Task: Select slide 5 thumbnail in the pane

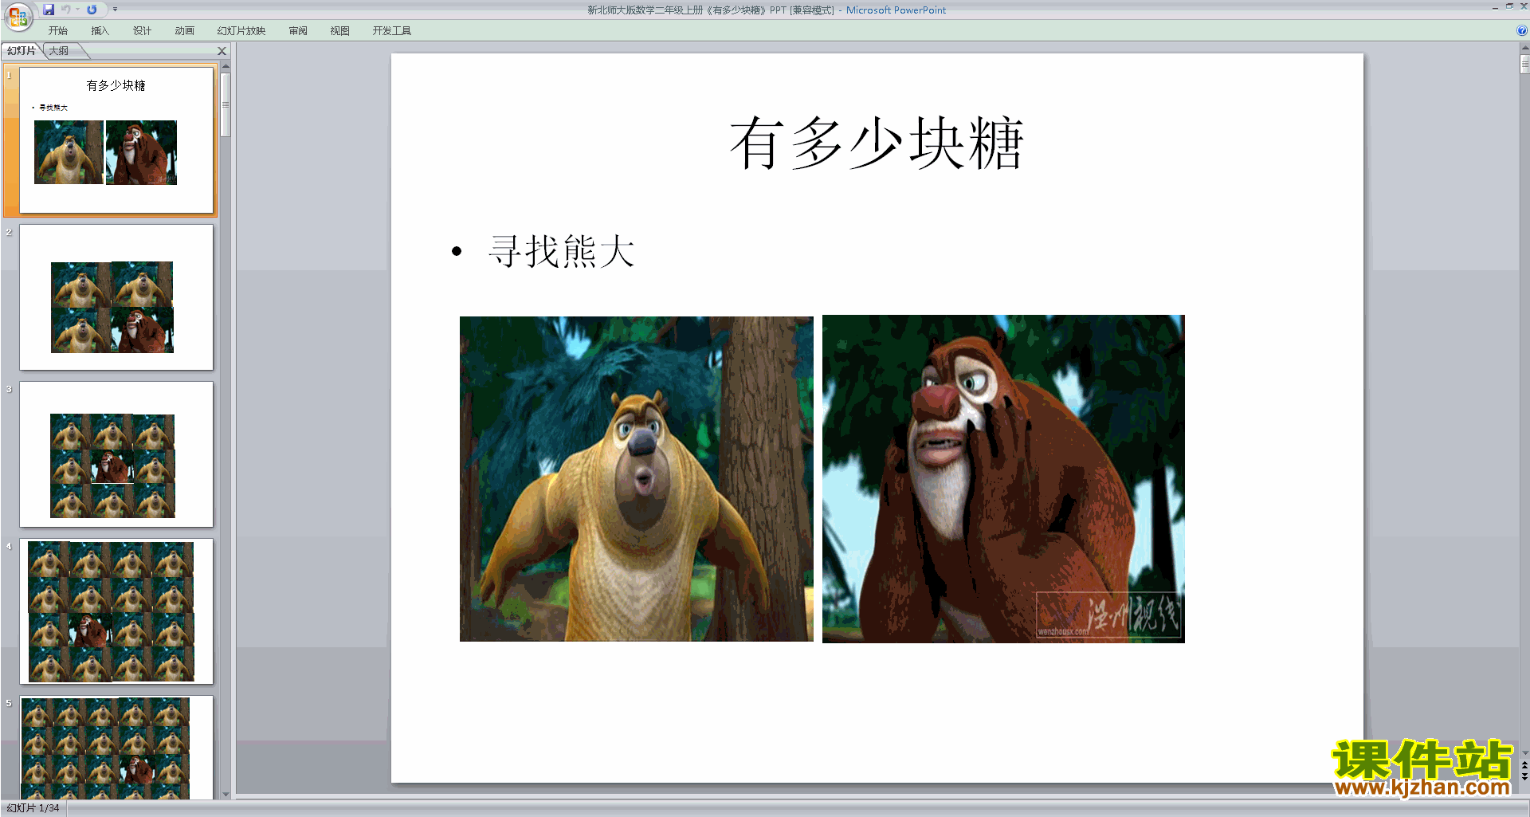Action: click(x=116, y=748)
